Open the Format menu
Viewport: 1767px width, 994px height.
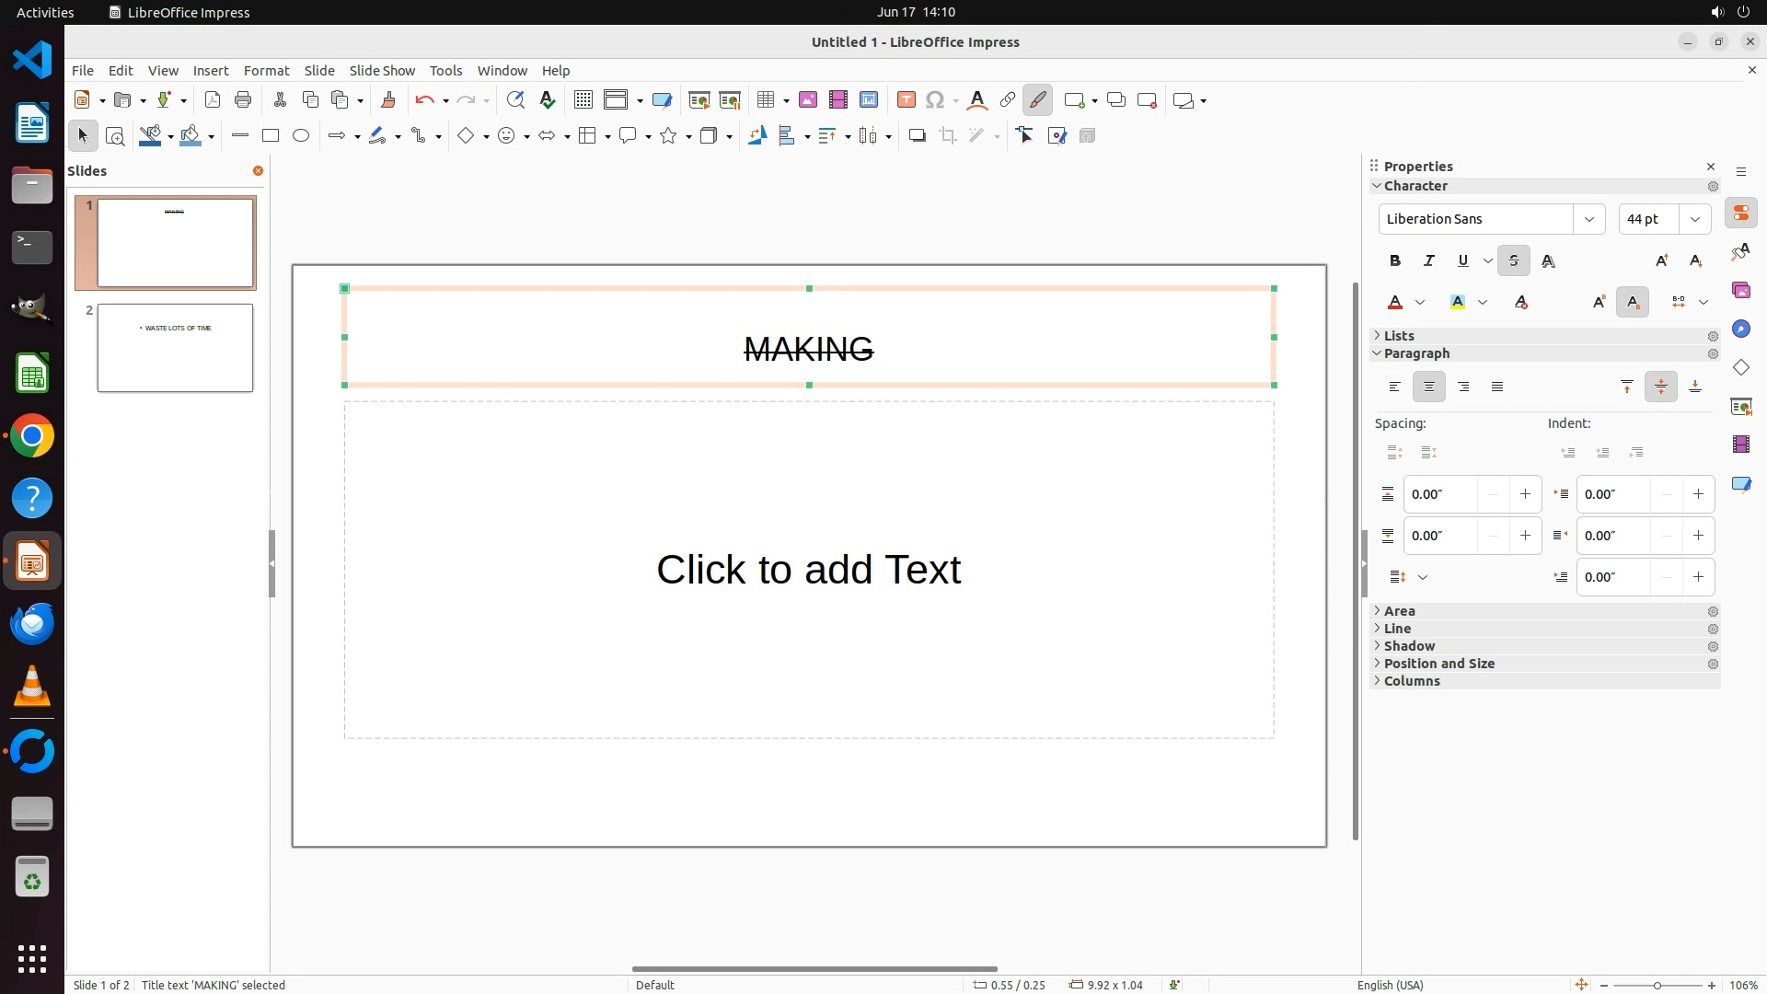[266, 71]
